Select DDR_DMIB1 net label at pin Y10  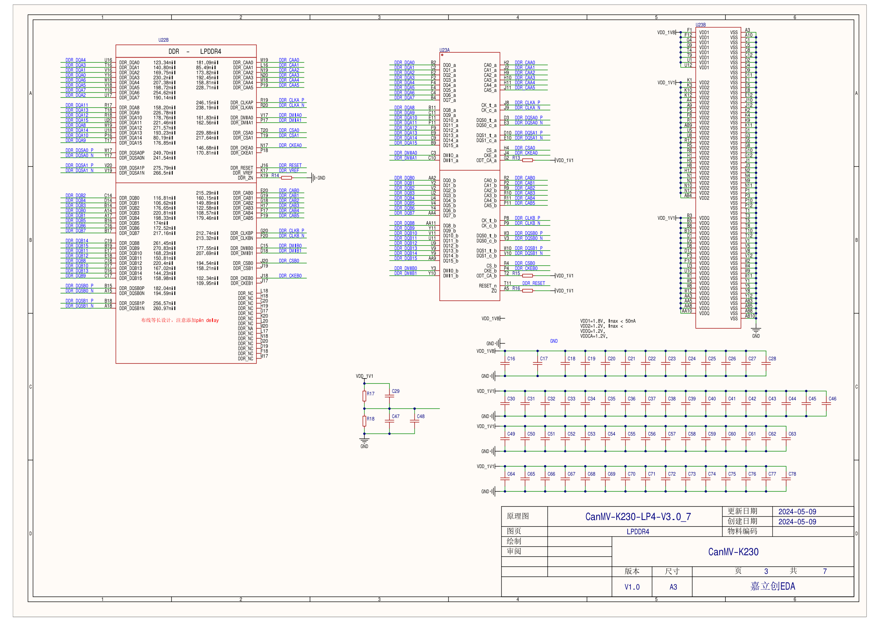[406, 273]
